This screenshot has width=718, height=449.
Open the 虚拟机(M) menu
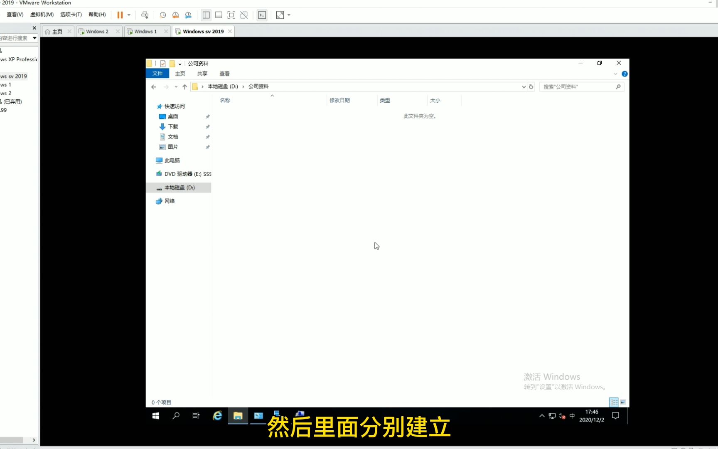42,15
